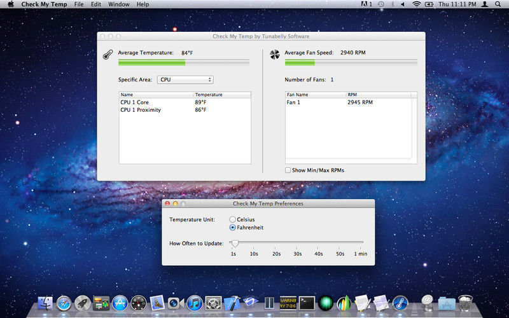Select the CPU 1 Proximity row
Screen dimensions: 509x318
[185, 110]
